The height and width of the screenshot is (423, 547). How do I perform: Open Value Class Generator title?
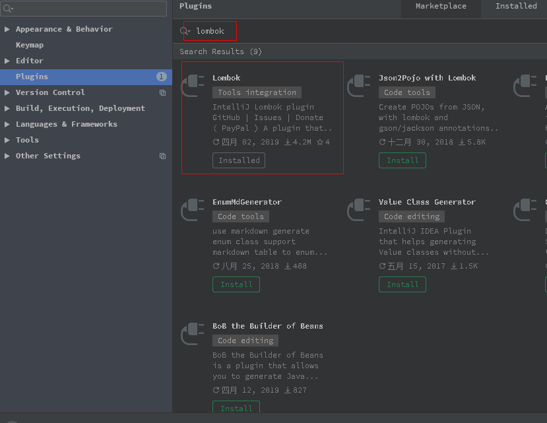click(428, 202)
